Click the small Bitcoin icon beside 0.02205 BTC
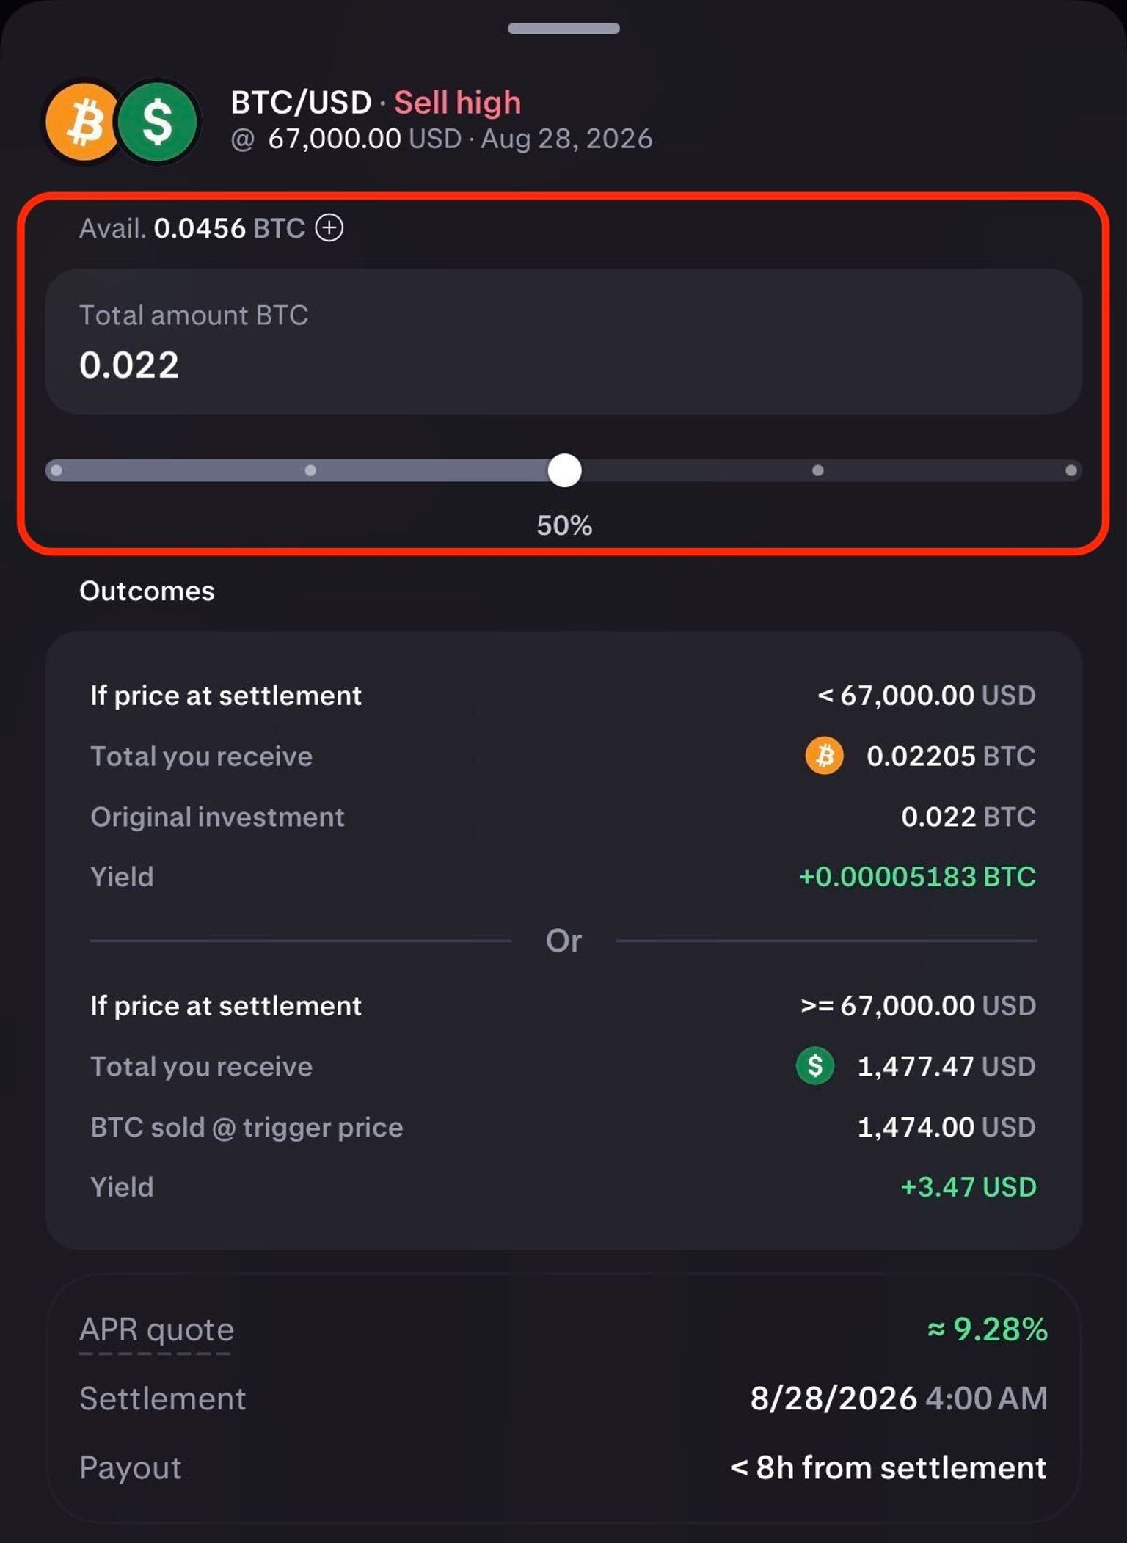1127x1543 pixels. click(x=824, y=756)
